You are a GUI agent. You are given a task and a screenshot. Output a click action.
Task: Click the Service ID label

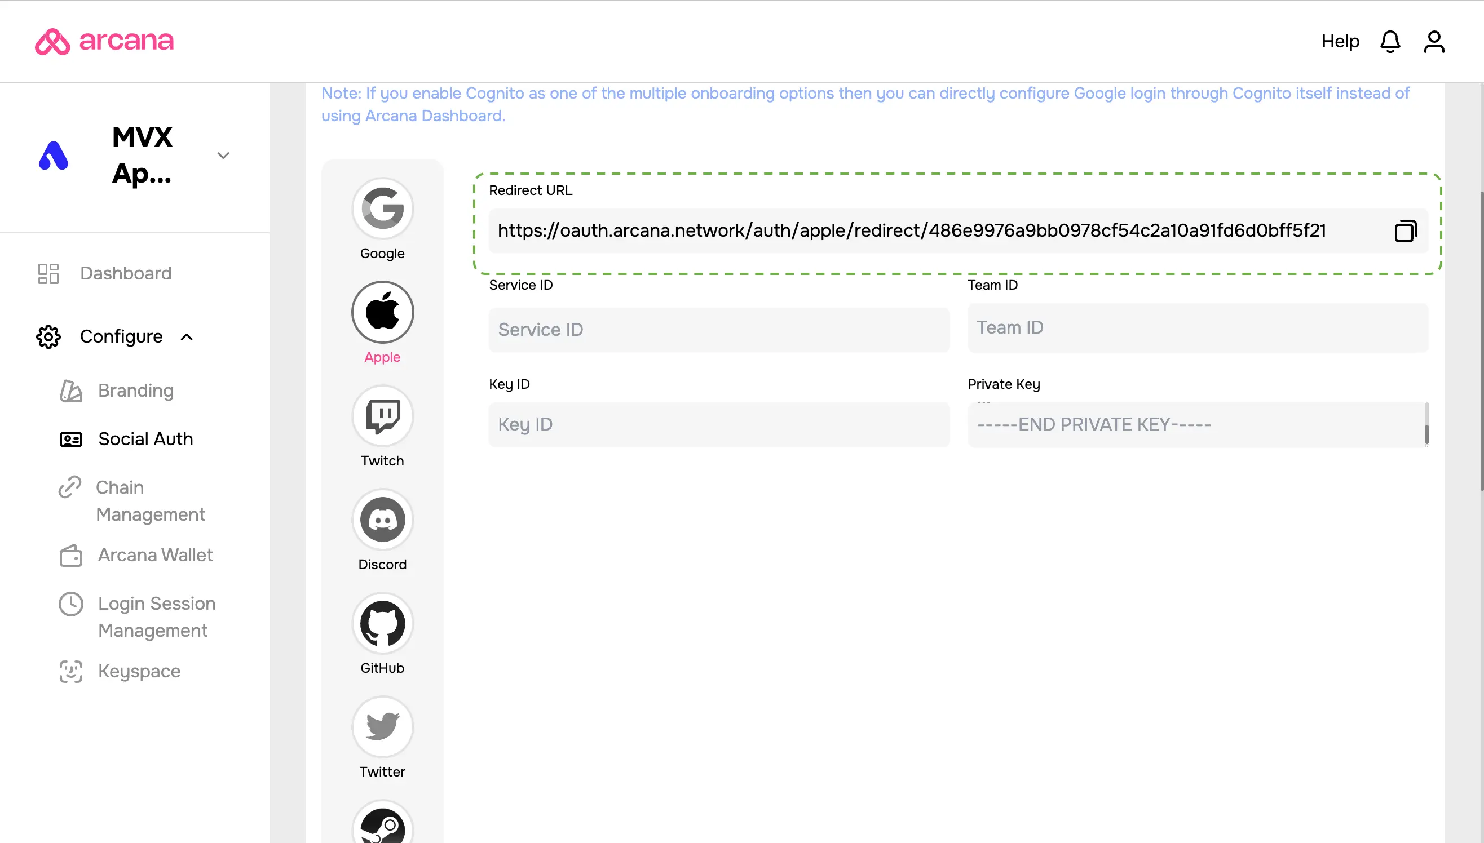(x=521, y=285)
